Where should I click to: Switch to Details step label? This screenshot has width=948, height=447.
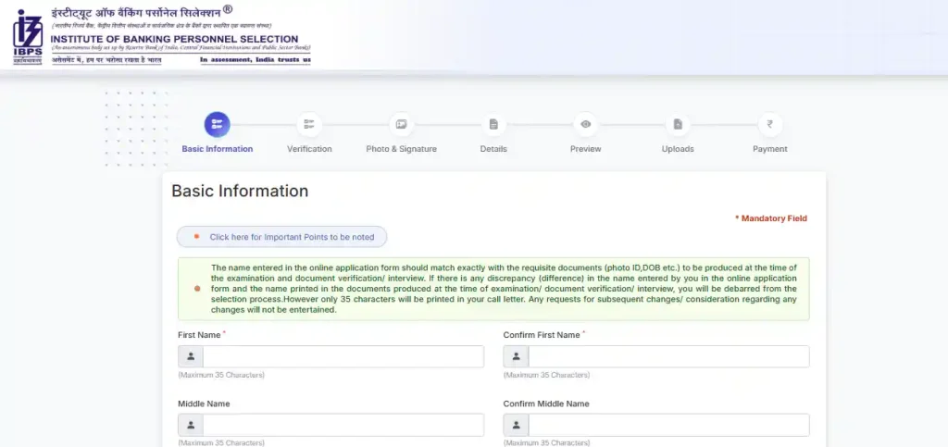coord(493,149)
